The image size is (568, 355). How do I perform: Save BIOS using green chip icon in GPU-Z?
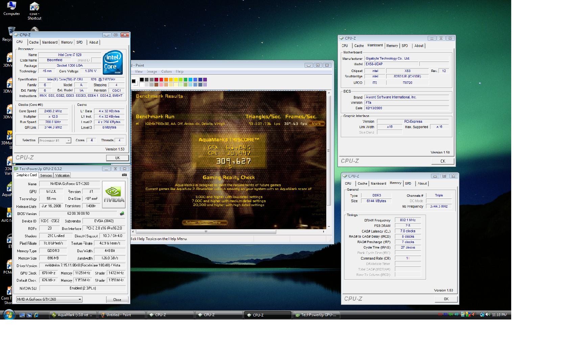(122, 213)
